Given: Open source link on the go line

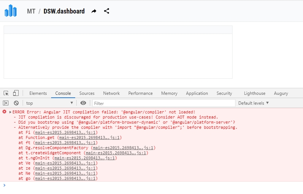Looking at the screenshot, I should tap(65, 178).
